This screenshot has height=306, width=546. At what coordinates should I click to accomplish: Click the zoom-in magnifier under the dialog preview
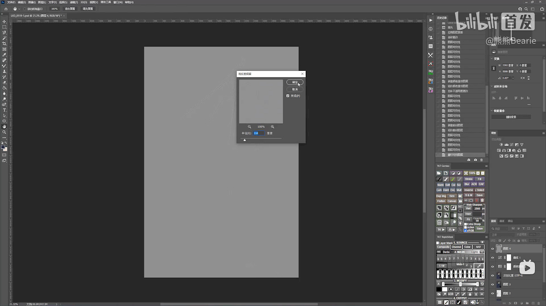pyautogui.click(x=272, y=126)
